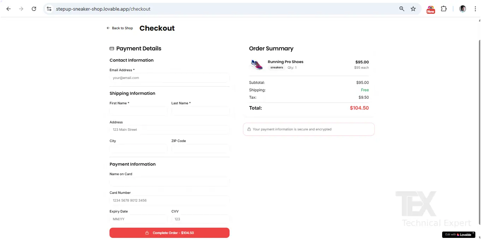Click into the First Name field

pyautogui.click(x=138, y=111)
